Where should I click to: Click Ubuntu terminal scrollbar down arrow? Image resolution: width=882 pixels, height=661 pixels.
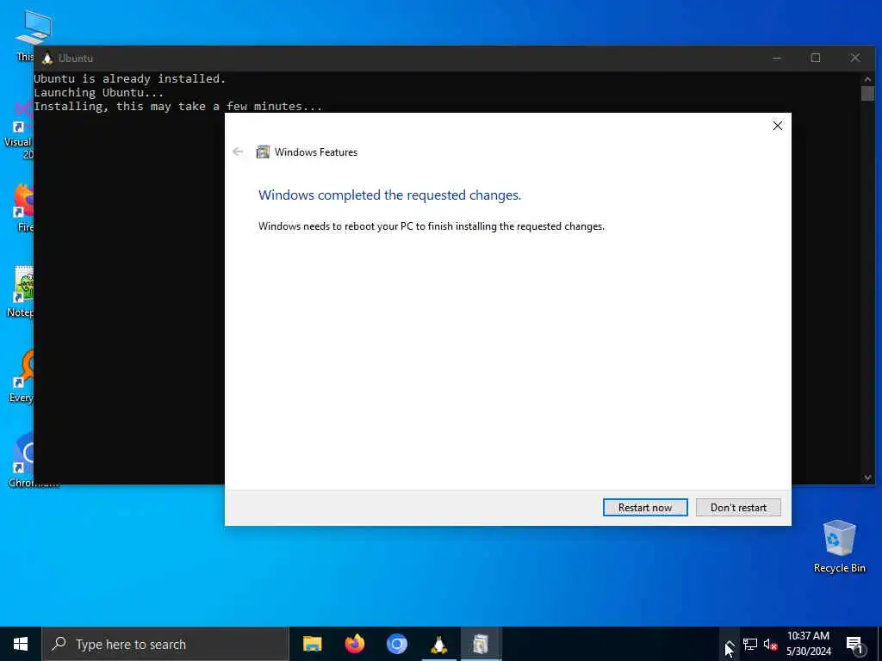(x=867, y=477)
